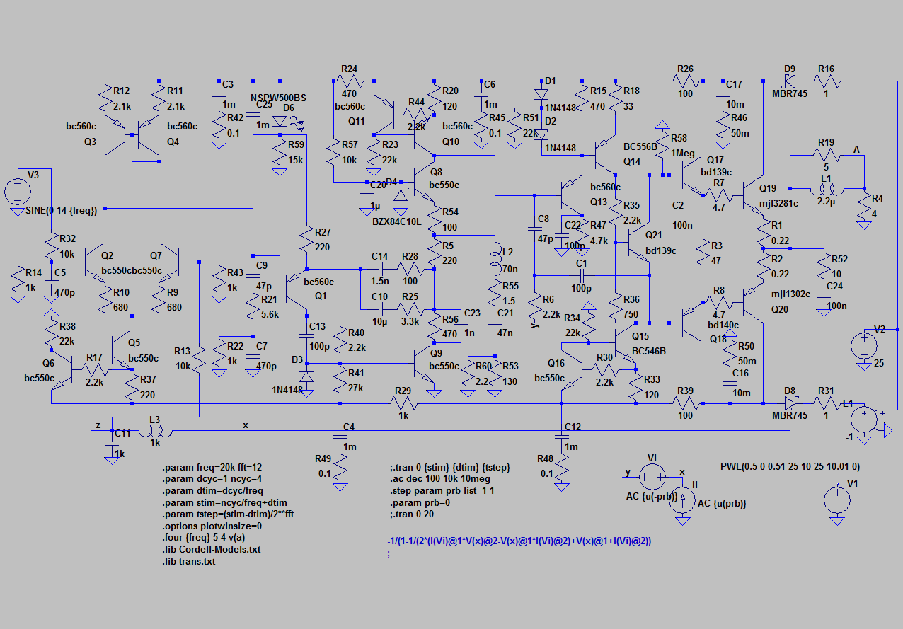
Task: Click the blue loop gain formula comment
Action: tap(519, 541)
